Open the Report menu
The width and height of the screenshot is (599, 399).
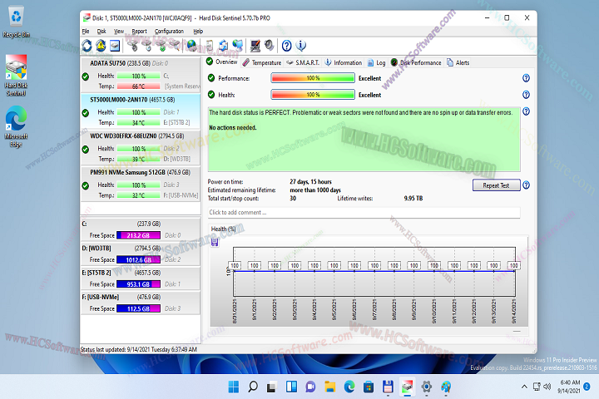(x=139, y=32)
